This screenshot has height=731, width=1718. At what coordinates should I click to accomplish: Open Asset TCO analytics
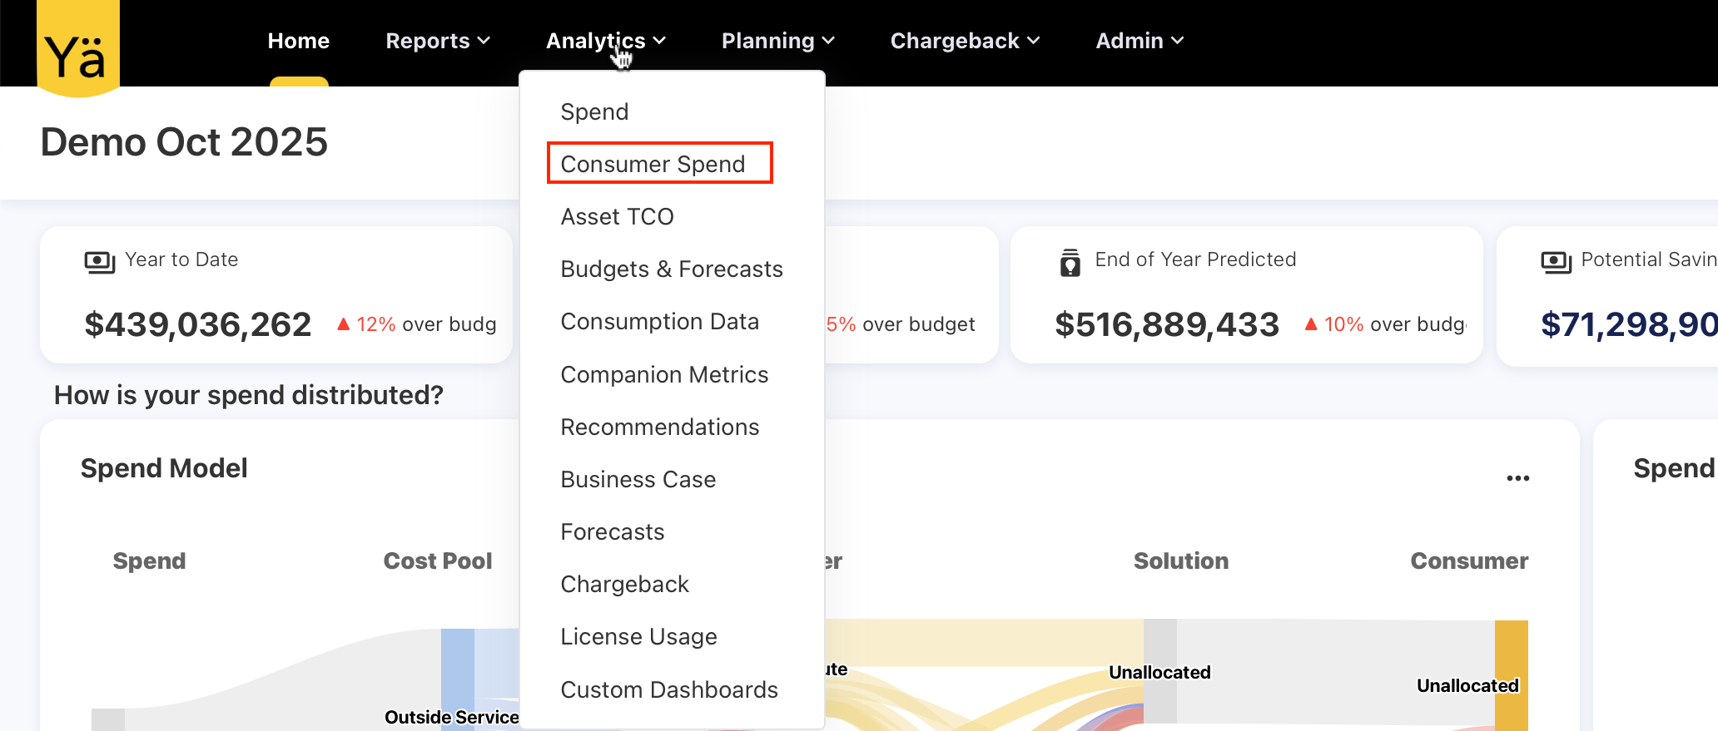tap(617, 216)
